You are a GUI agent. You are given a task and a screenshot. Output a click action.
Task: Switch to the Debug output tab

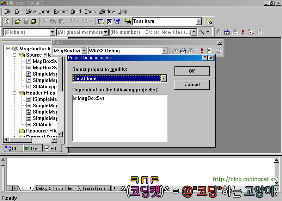[42, 188]
